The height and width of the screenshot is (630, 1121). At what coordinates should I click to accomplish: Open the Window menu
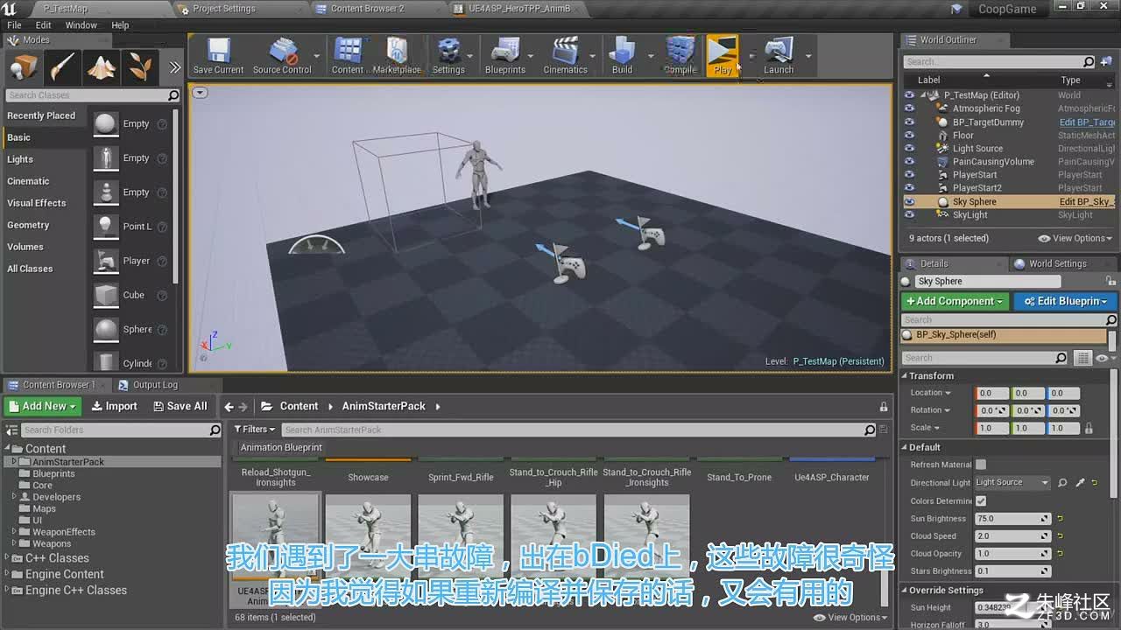81,25
